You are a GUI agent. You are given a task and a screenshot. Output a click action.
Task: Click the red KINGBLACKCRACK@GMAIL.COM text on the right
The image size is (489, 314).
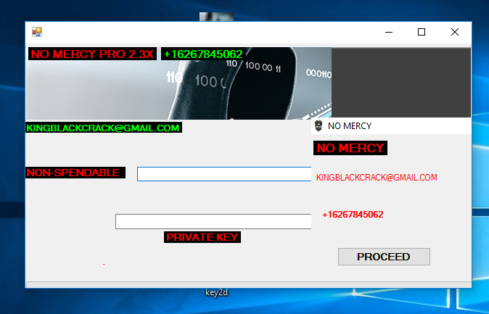coord(377,178)
